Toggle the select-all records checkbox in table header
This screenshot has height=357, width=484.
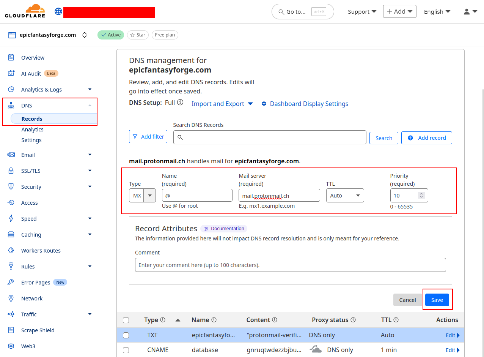point(126,320)
